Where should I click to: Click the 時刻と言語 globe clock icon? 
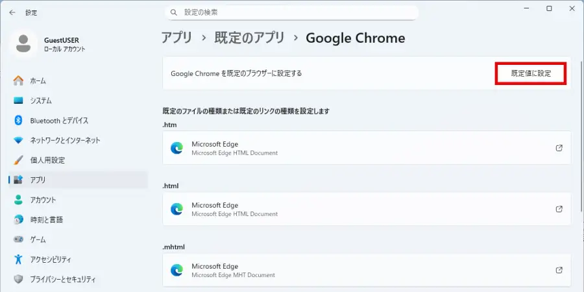18,219
